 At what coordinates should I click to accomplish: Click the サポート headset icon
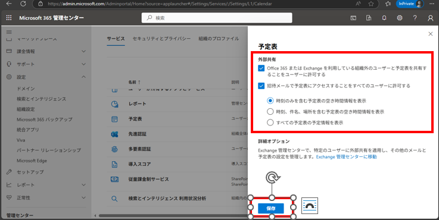(9, 64)
